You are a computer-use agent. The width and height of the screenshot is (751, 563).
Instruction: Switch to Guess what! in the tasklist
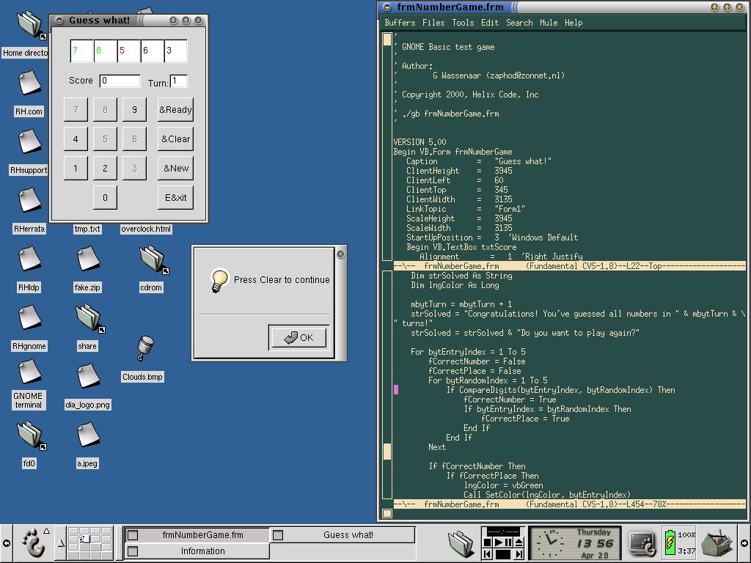pyautogui.click(x=342, y=534)
